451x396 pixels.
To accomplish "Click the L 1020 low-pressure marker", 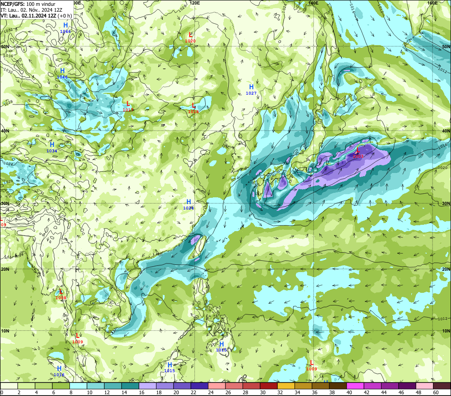I will (190, 38).
